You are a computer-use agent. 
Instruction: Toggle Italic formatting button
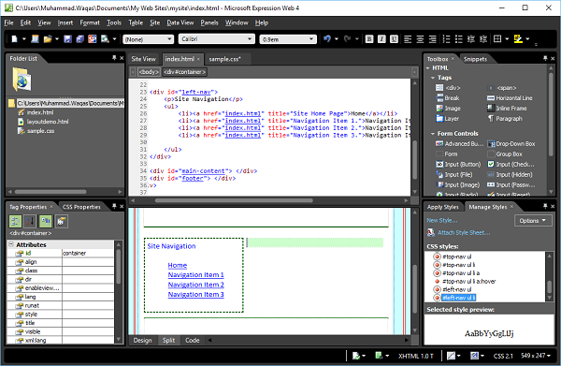tap(381, 39)
